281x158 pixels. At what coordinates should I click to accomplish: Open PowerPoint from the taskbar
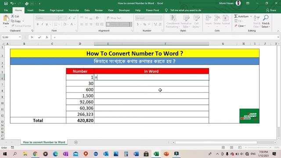click(x=166, y=154)
